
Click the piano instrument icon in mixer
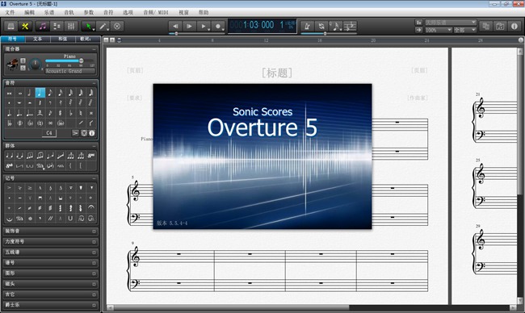click(12, 65)
